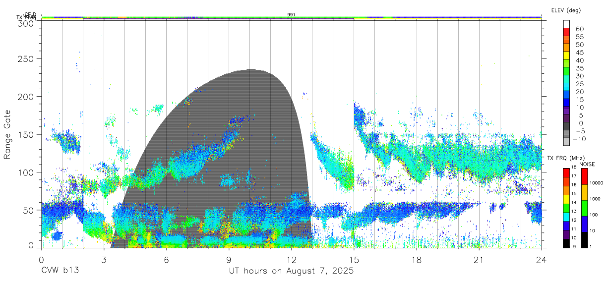Click the '45' ELEV scale label

(579, 53)
